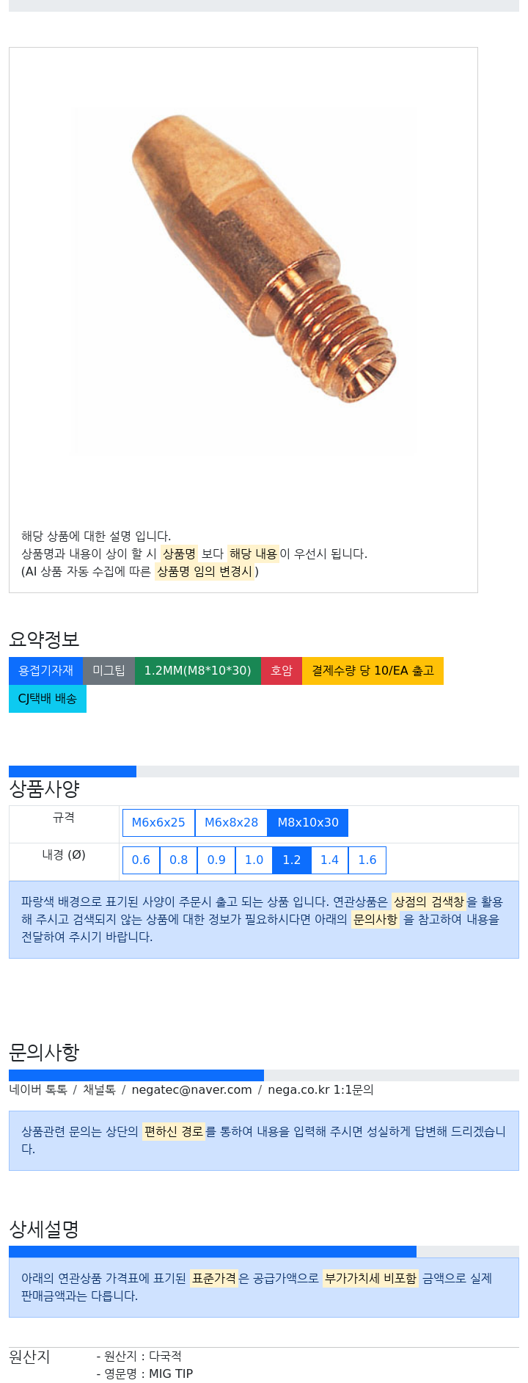
Task: Open the nega.co.kr 1:1문의 link
Action: click(x=320, y=1090)
